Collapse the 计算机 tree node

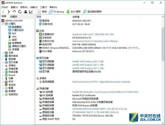[3, 24]
